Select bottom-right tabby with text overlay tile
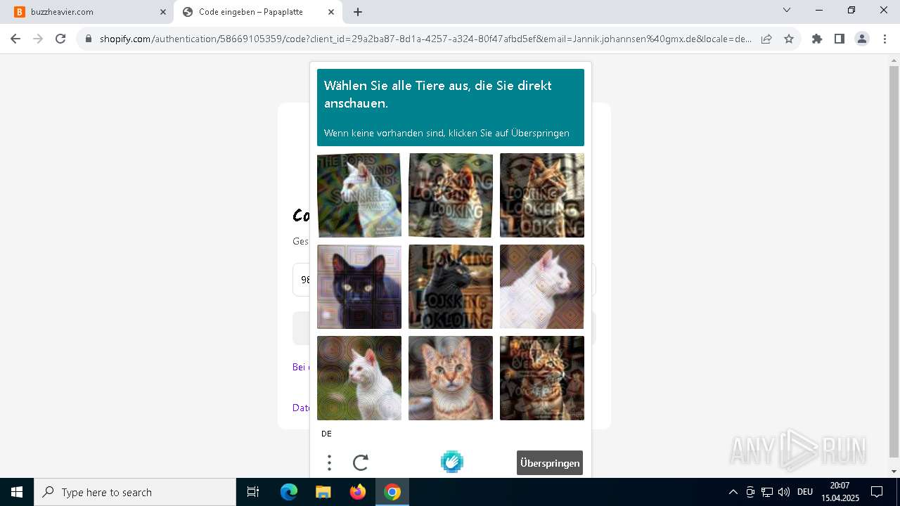This screenshot has width=900, height=506. click(542, 378)
